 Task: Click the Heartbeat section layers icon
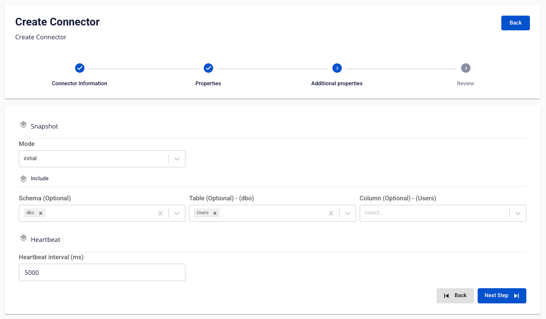point(24,238)
